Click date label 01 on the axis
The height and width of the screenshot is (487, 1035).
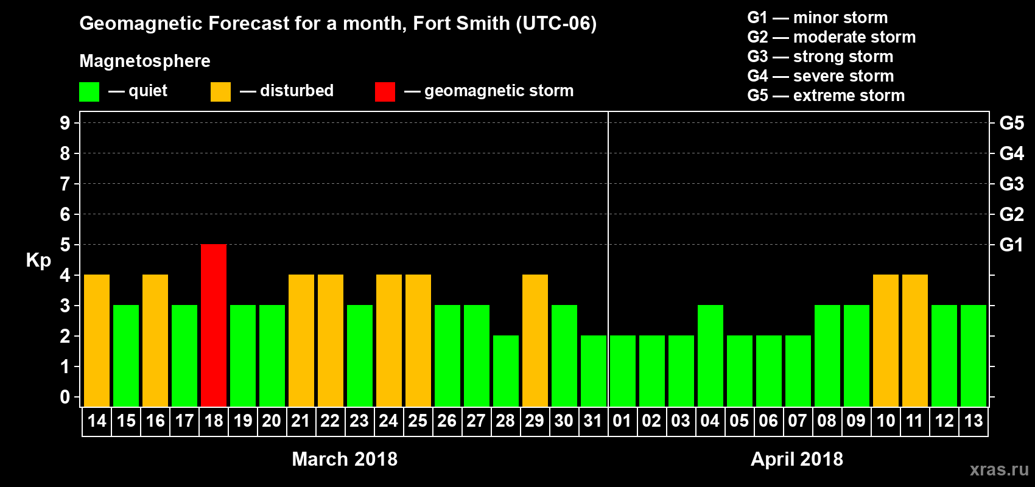pyautogui.click(x=622, y=421)
